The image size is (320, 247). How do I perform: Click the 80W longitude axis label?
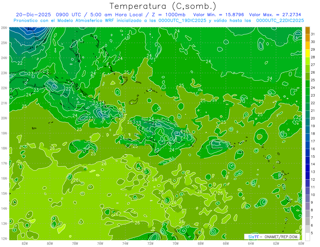50,243
